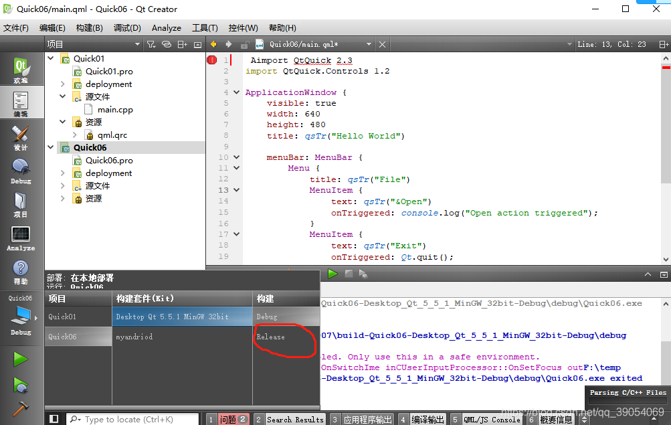Open Quick06.pro file
Viewport: 671px width, 425px height.
(109, 161)
